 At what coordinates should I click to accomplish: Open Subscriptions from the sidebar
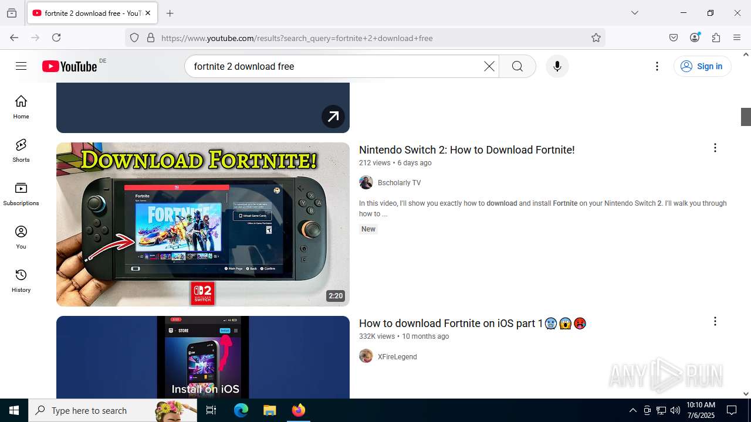(x=21, y=194)
